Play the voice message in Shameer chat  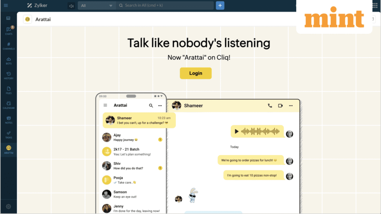click(x=236, y=132)
